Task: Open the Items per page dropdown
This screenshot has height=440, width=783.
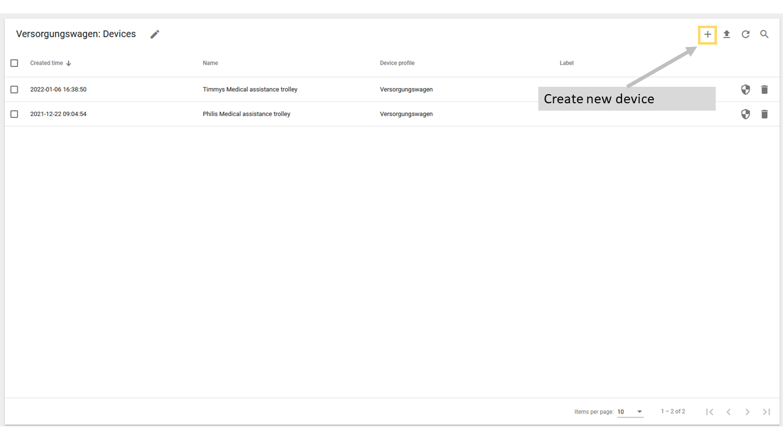Action: click(630, 412)
